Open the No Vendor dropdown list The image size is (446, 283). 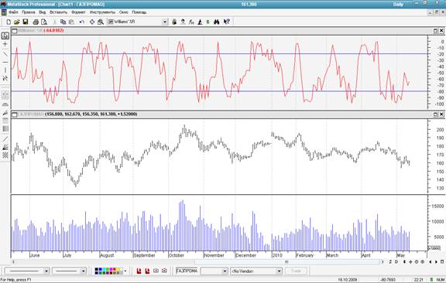coord(279,271)
